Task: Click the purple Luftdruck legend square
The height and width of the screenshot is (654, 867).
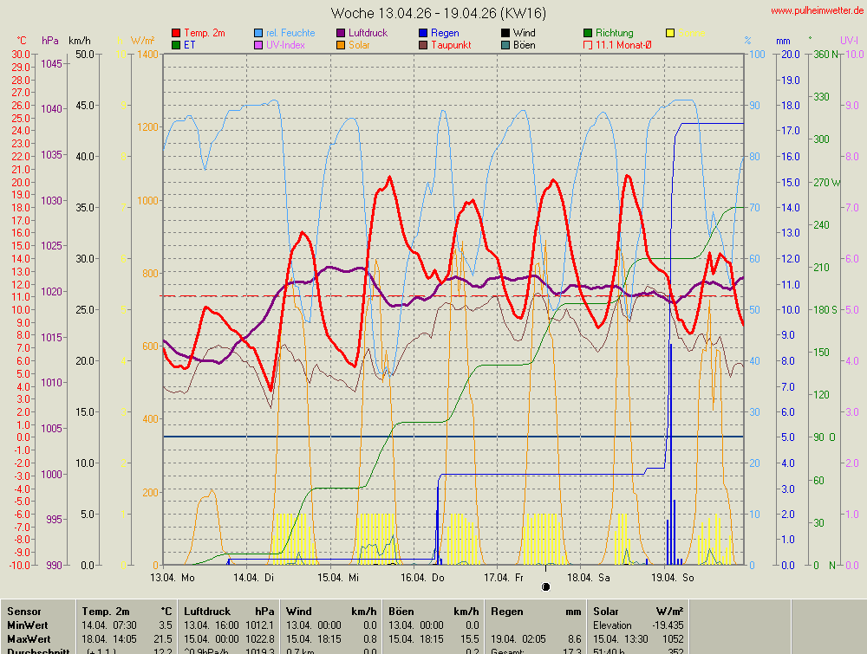Action: [342, 33]
